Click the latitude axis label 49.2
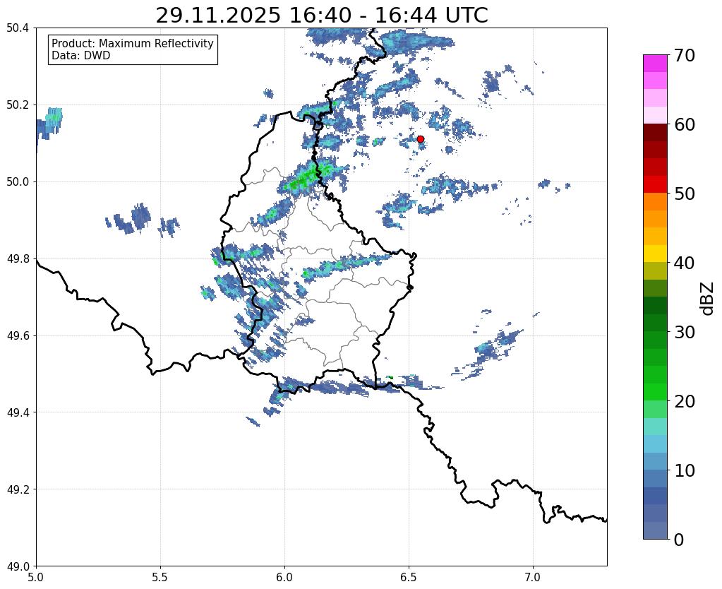Screen dimensions: 722x589 coord(18,489)
